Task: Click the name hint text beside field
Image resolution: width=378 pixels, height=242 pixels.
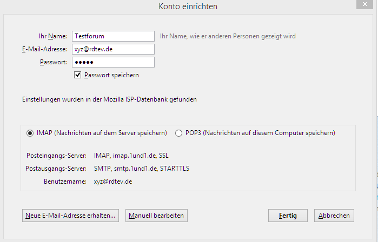Action: coord(228,36)
